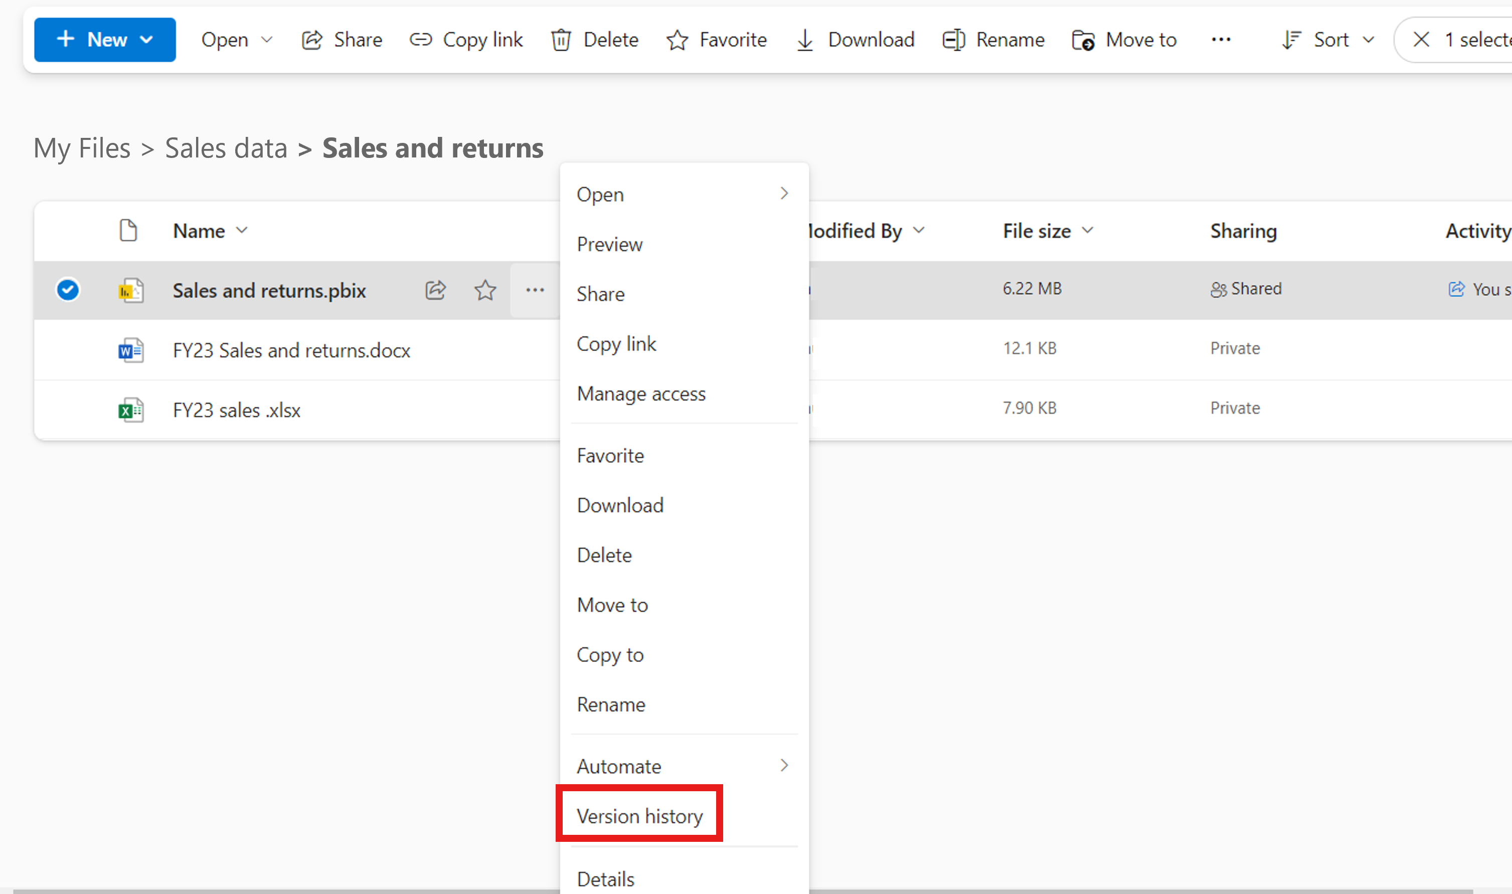Image resolution: width=1512 pixels, height=894 pixels.
Task: Navigate to Sales data breadcrumb link
Action: click(226, 148)
